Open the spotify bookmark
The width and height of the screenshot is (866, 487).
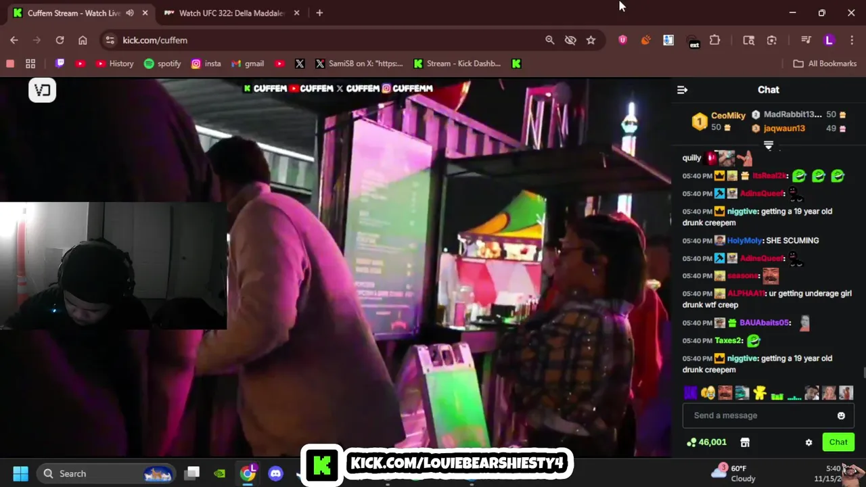[162, 64]
